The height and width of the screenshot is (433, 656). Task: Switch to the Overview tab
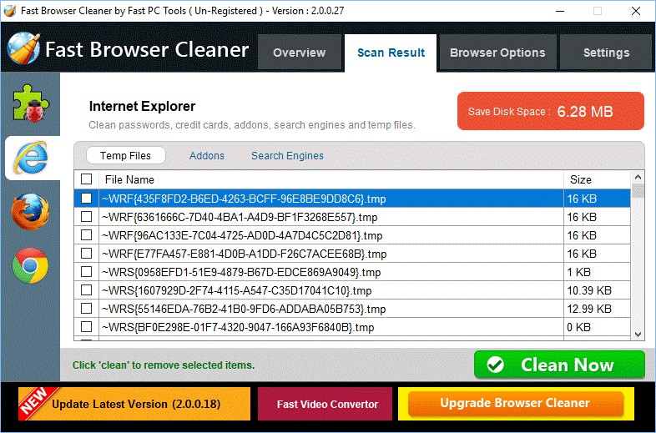[299, 53]
